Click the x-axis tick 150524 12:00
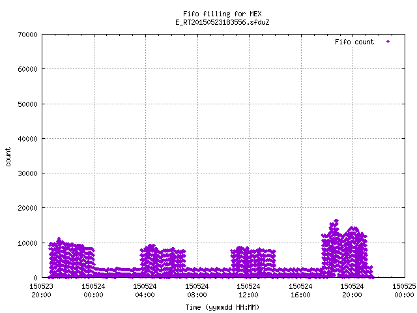Image resolution: width=417 pixels, height=313 pixels. [249, 291]
